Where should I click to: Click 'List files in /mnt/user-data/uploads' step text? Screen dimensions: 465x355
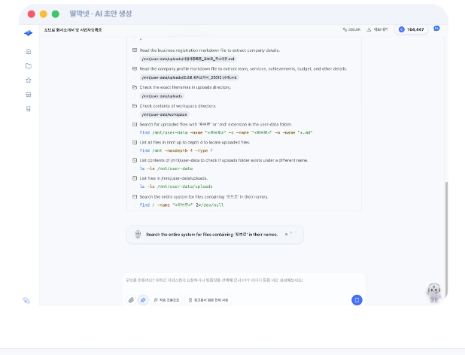(174, 178)
